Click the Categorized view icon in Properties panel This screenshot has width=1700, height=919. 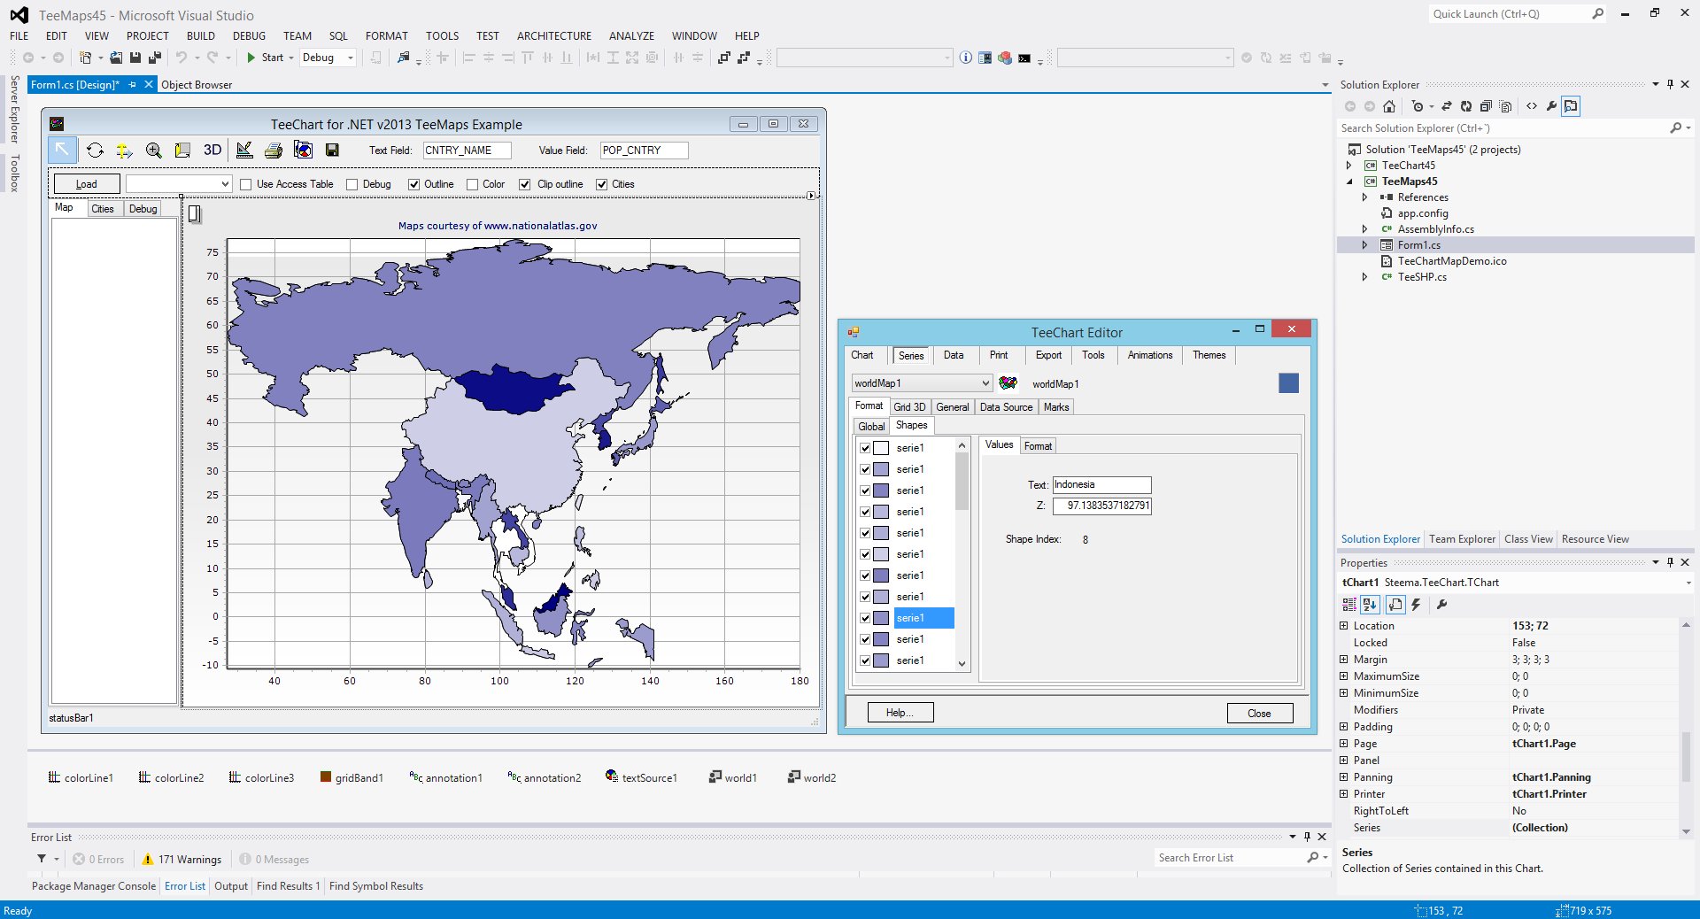(1349, 605)
